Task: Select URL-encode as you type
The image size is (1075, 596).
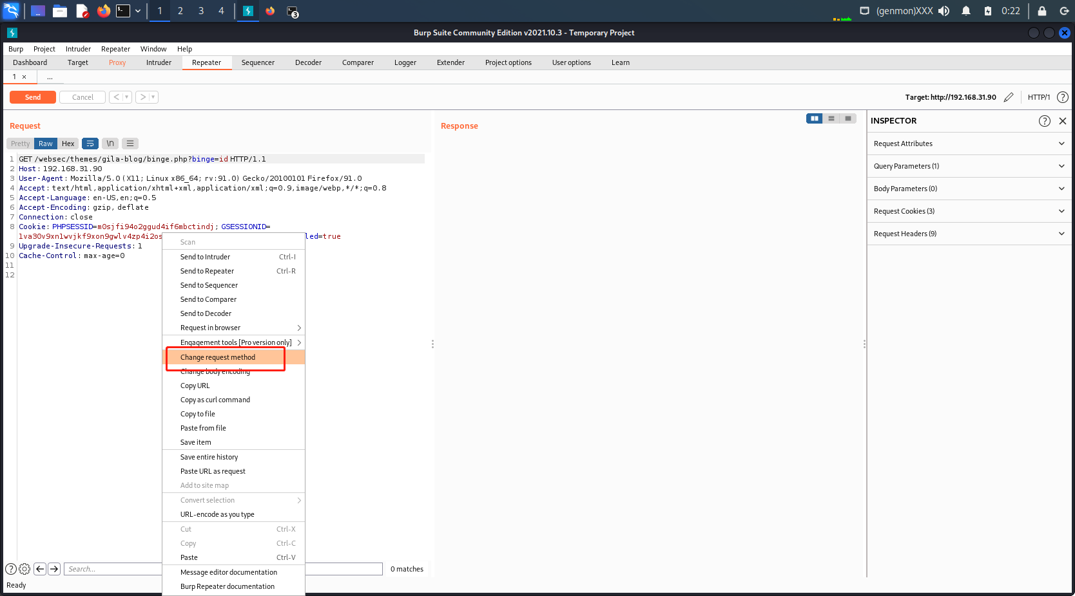Action: tap(233, 514)
